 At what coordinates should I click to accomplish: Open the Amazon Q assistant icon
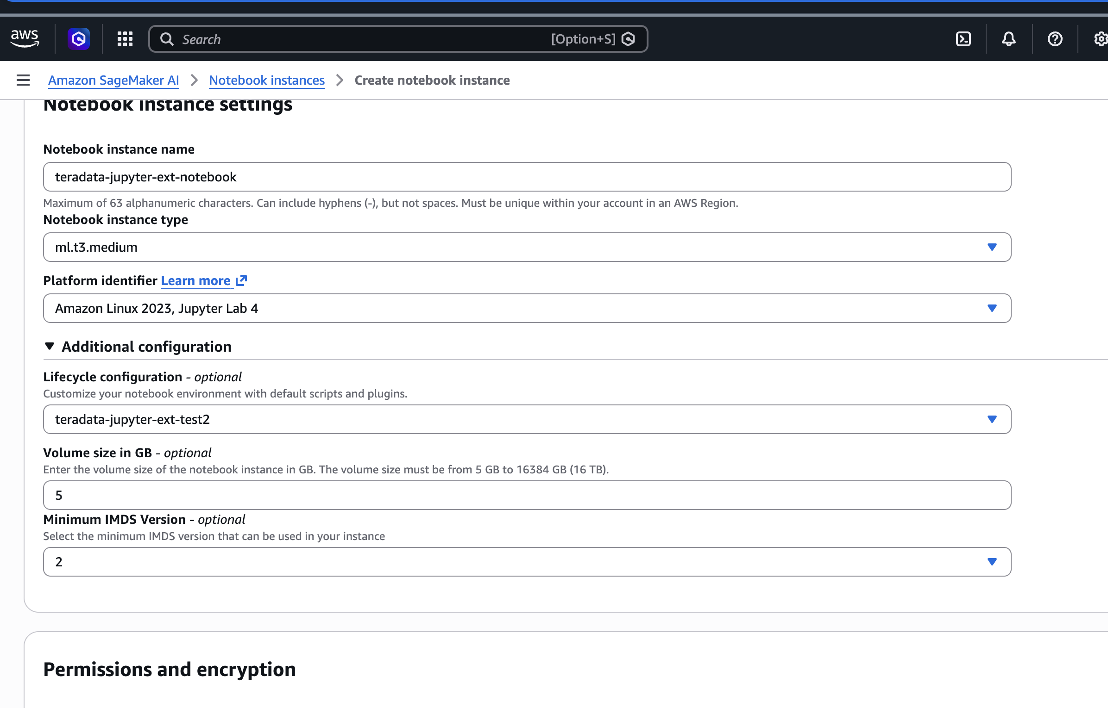[79, 39]
